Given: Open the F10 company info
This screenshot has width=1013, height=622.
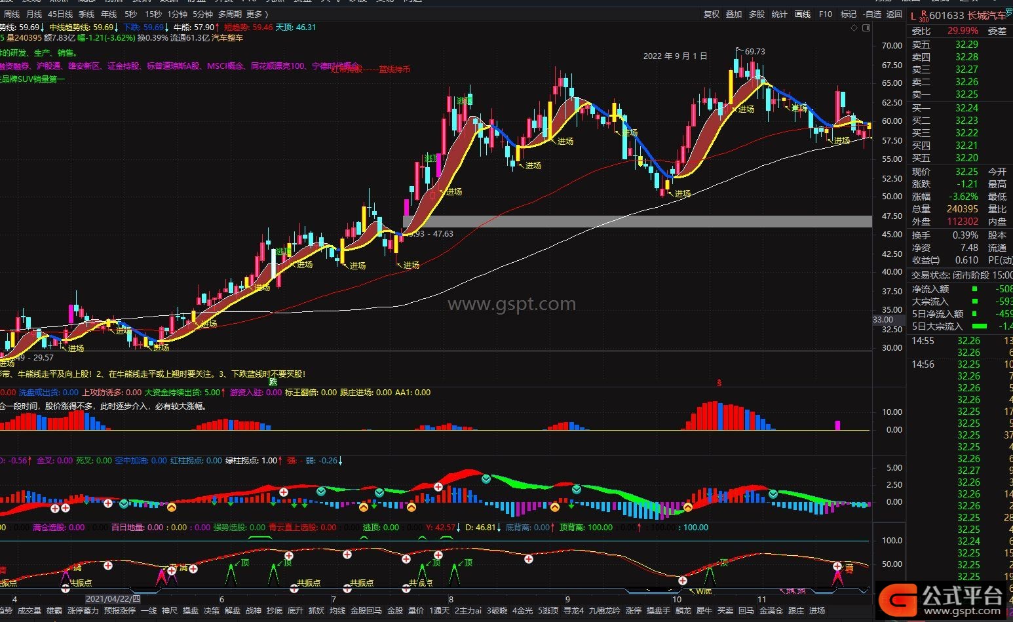Looking at the screenshot, I should (826, 14).
